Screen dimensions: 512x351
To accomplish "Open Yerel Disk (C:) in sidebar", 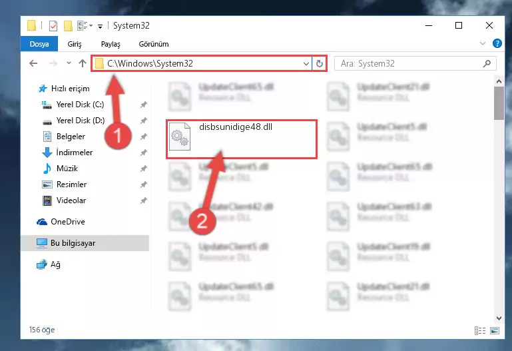I will [73, 105].
